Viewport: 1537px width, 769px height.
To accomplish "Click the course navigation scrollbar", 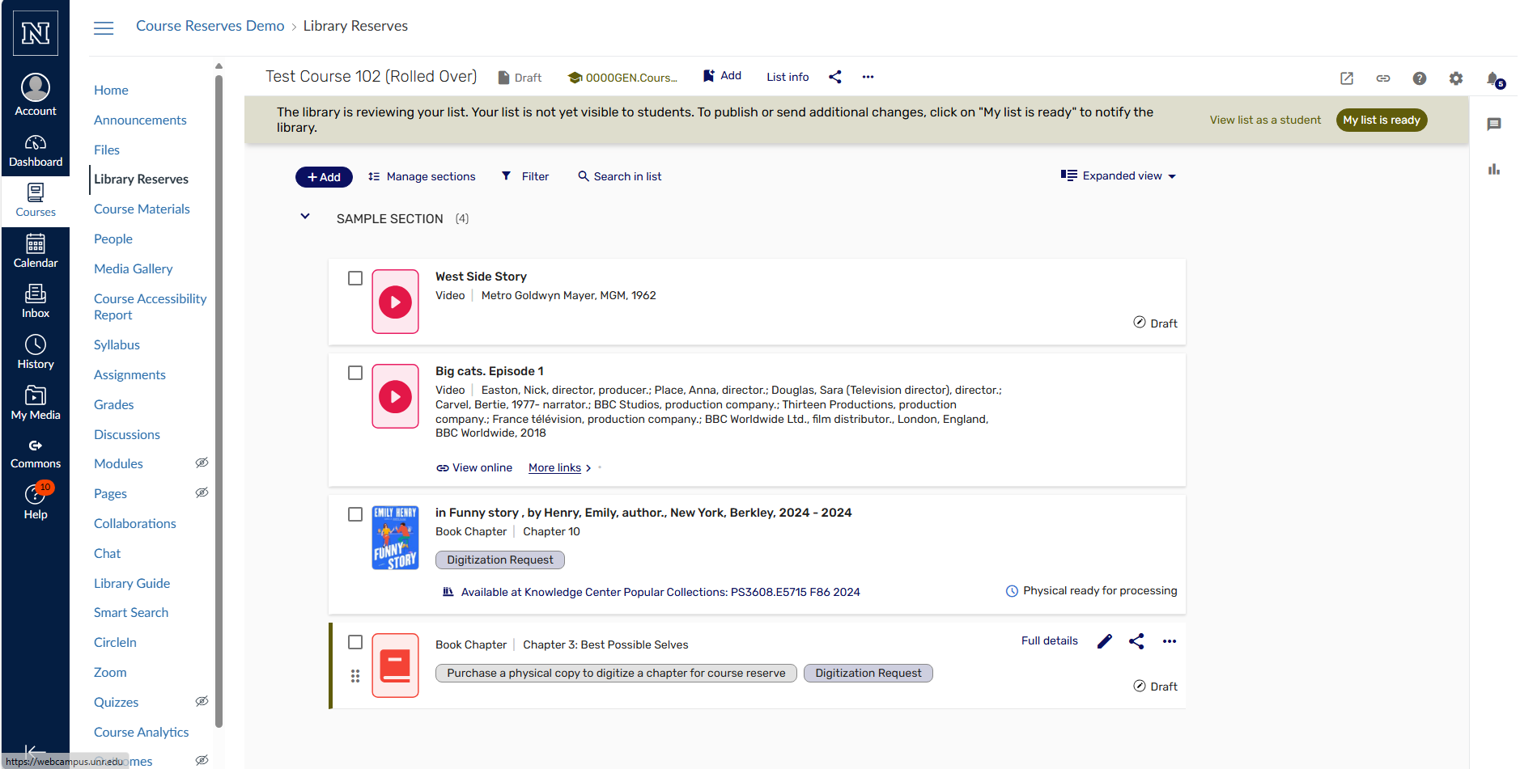I will click(x=219, y=400).
